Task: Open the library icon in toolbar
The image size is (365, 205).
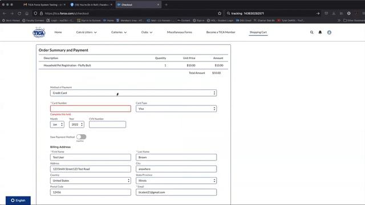Action: pos(341,14)
